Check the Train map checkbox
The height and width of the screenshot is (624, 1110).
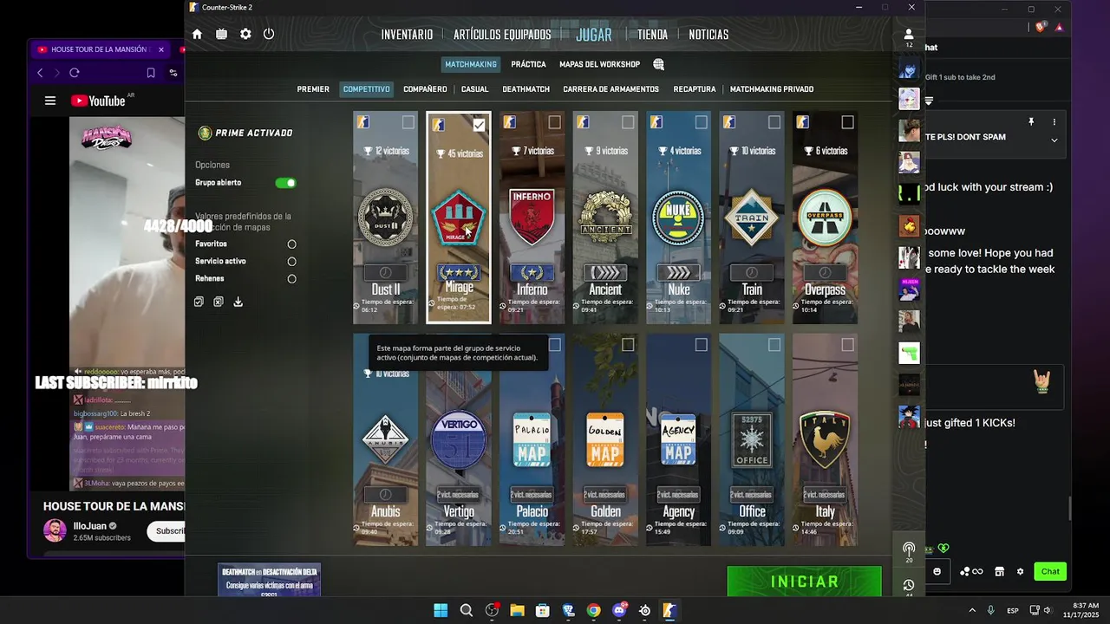coord(774,122)
